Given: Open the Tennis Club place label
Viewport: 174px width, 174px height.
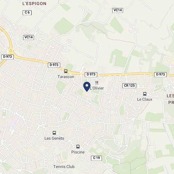Looking at the screenshot, I should tap(64, 166).
